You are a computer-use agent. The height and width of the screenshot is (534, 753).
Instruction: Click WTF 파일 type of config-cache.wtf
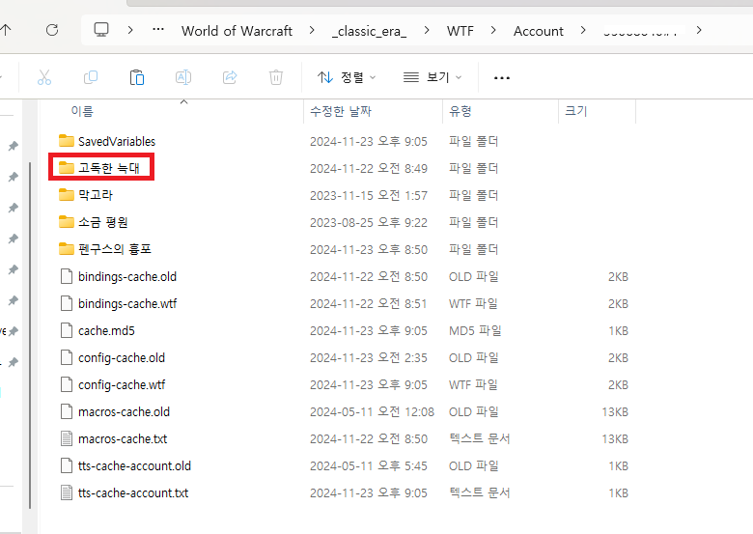coord(473,385)
